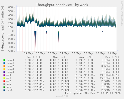
Task: Click the '0' y-axis label
Action: (x=13, y=31)
